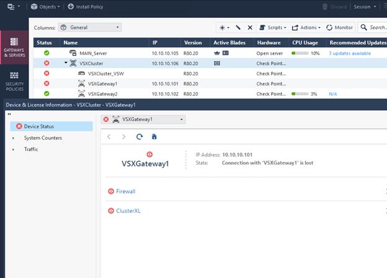Click the VSXCluster object icon
Viewport: 387px width, 278px height.
click(73, 63)
